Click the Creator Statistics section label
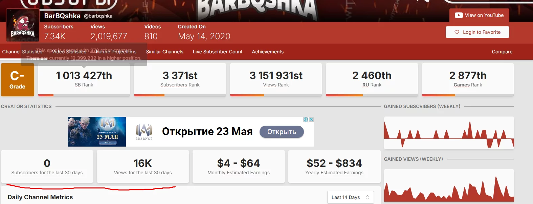 pos(26,106)
